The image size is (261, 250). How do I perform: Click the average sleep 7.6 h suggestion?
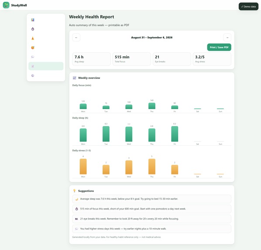click(151, 199)
